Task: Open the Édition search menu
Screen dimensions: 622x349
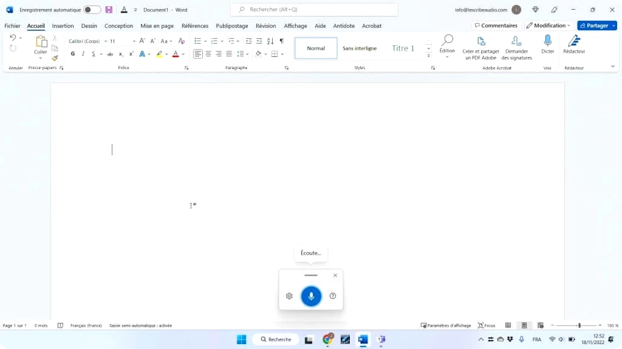Action: pos(447,46)
